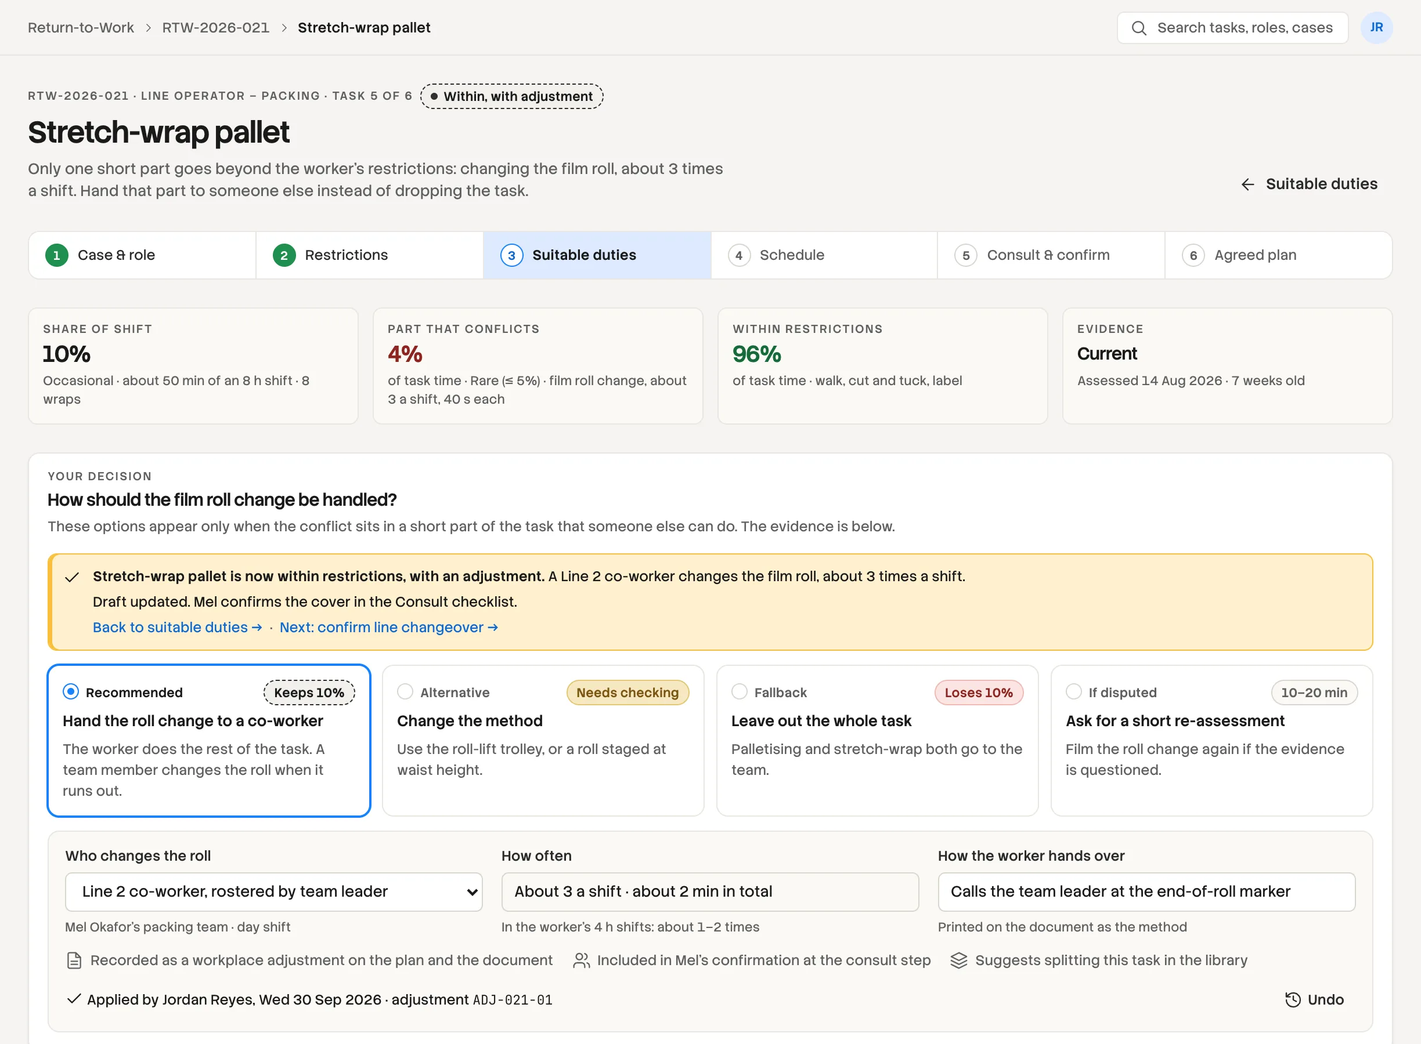Click the people icon beside Mel's confirmation
Image resolution: width=1421 pixels, height=1044 pixels.
tap(581, 960)
